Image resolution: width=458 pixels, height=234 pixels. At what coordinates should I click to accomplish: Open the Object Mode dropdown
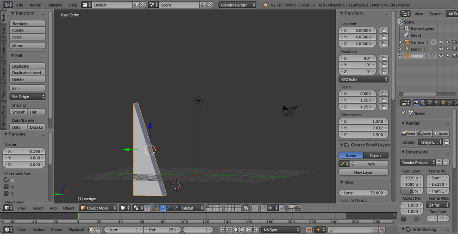(x=98, y=208)
